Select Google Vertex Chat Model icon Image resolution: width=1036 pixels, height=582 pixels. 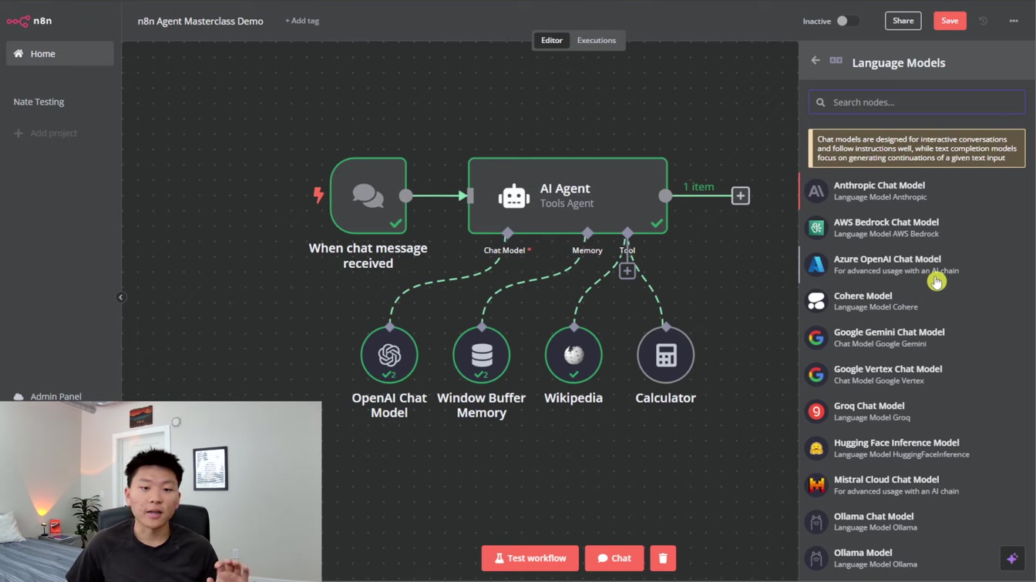click(x=816, y=375)
